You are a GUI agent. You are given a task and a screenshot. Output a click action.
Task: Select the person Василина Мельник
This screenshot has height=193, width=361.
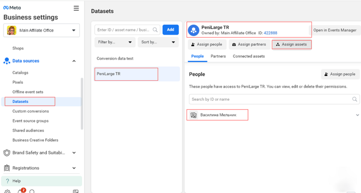click(x=218, y=115)
